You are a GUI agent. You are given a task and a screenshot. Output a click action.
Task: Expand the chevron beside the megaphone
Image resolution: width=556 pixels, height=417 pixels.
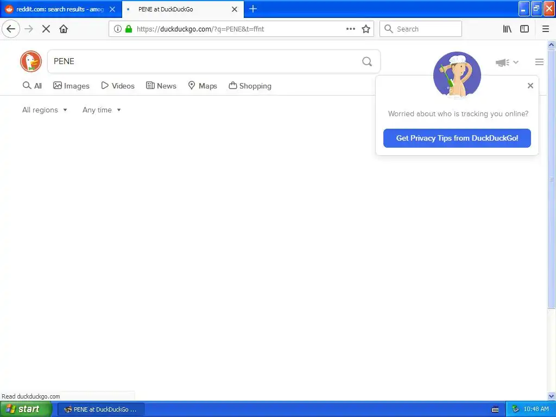(x=516, y=62)
